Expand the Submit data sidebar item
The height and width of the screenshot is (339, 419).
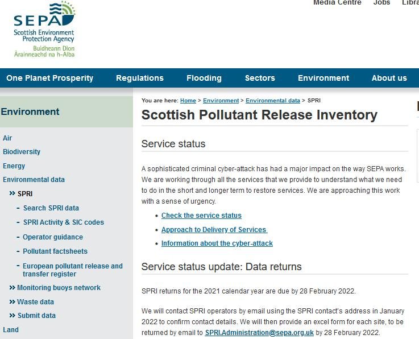coord(12,316)
